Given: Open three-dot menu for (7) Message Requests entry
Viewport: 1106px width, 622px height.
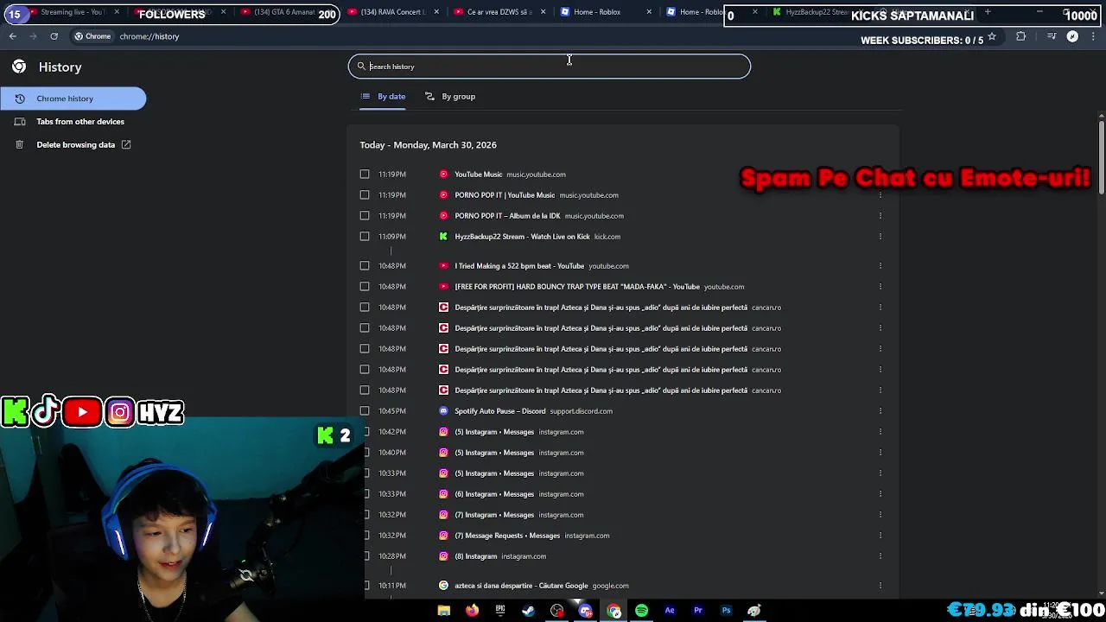Looking at the screenshot, I should 880,536.
